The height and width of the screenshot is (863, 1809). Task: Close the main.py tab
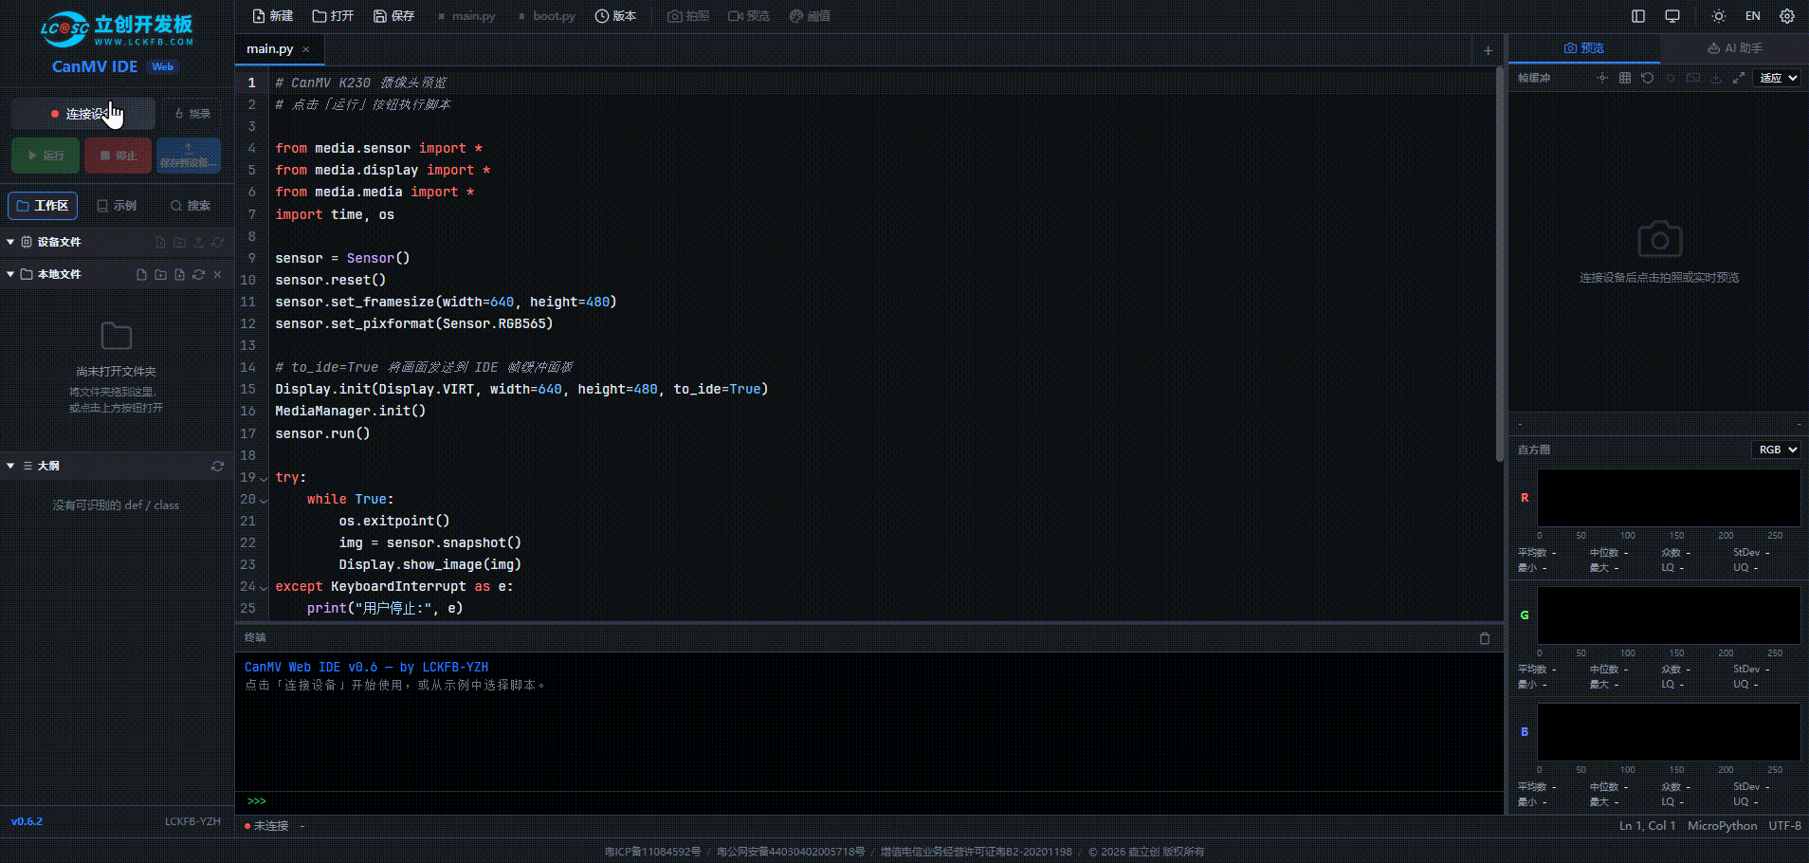(305, 49)
